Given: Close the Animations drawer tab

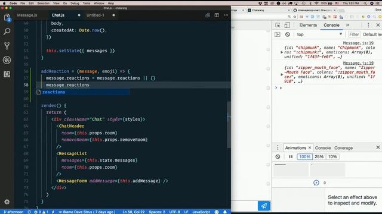Looking at the screenshot, I should [x=310, y=147].
